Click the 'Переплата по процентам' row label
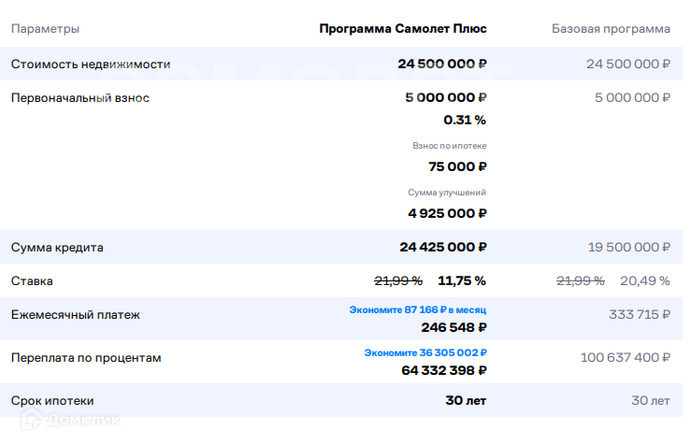 (86, 358)
